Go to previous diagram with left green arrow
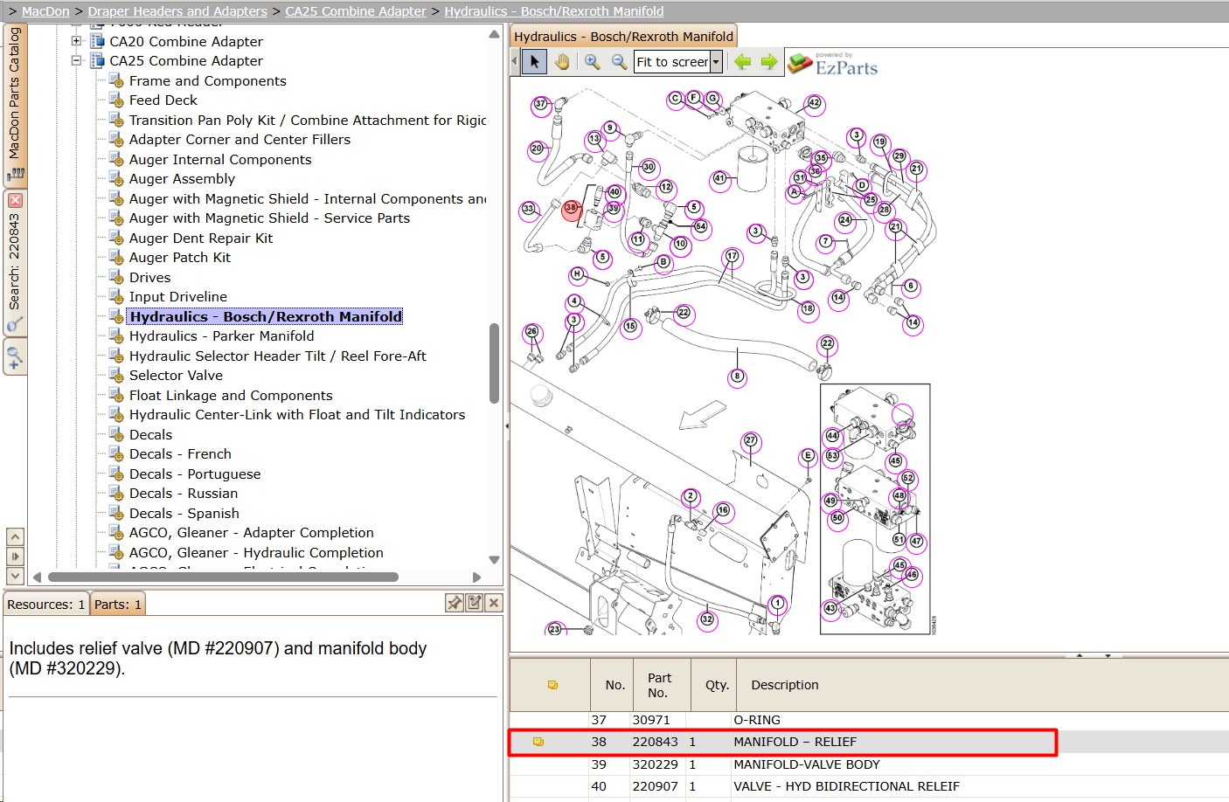The width and height of the screenshot is (1229, 802). (743, 62)
